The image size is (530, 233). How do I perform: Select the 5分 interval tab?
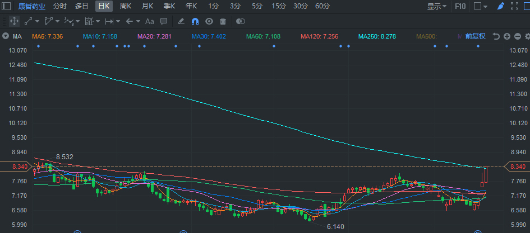point(257,6)
